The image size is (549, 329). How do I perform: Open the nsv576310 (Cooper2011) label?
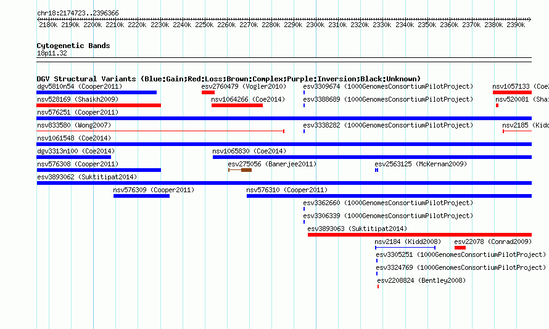[x=287, y=190]
